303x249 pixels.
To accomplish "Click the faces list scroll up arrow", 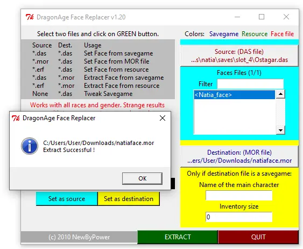I will tap(280, 94).
